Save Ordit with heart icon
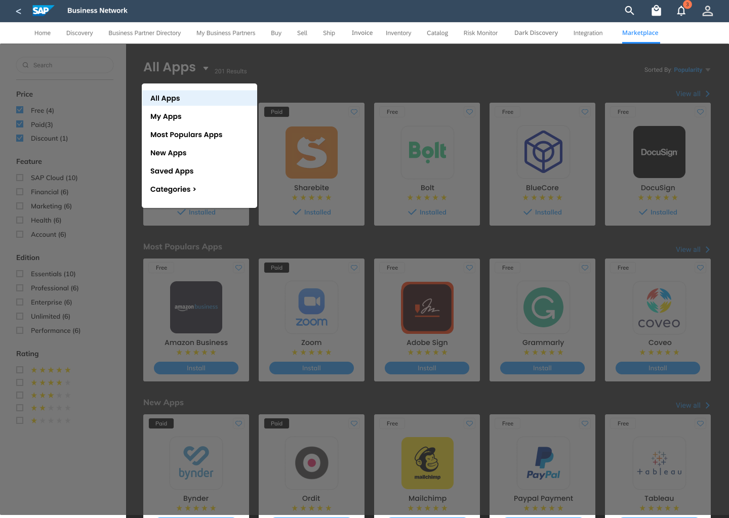This screenshot has width=729, height=518. (354, 423)
